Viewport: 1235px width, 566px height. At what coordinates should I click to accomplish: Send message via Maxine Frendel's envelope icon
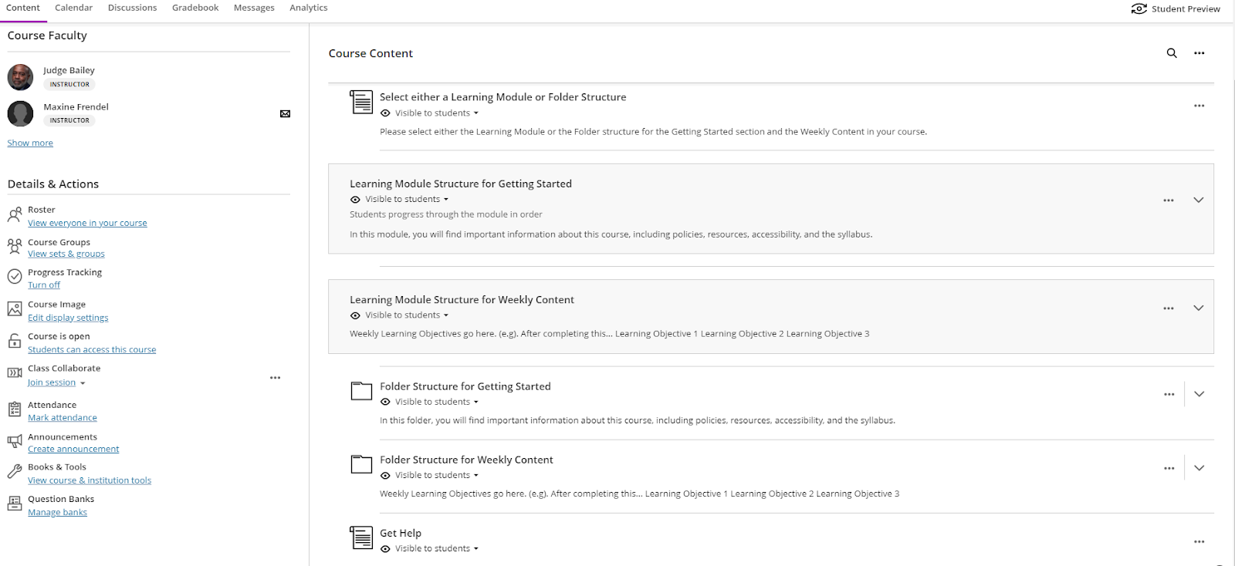click(285, 114)
